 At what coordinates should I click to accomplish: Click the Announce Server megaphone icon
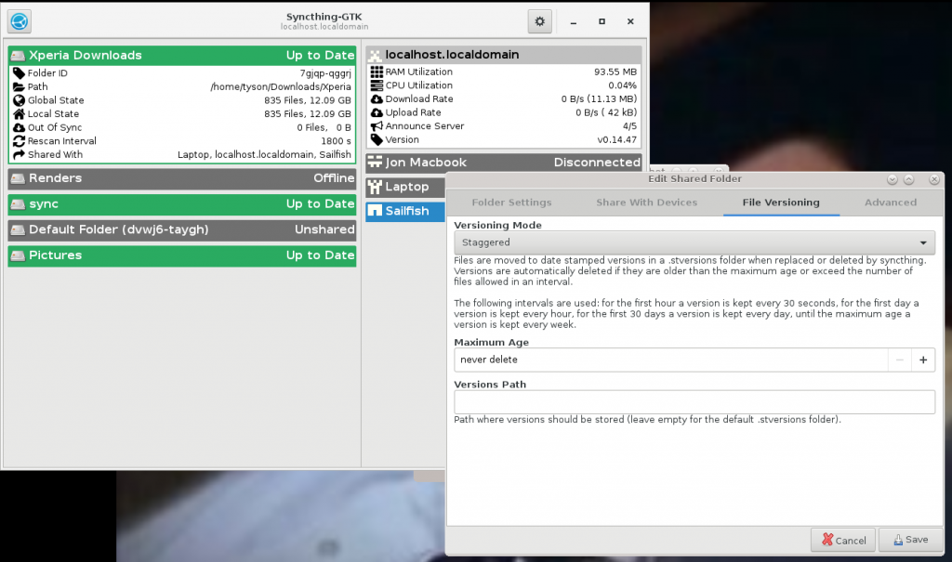[x=376, y=126]
